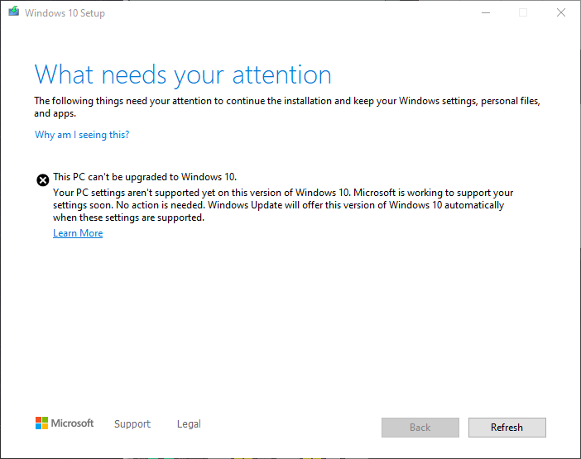This screenshot has height=459, width=581.
Task: Click the four-color Microsoft logo squares
Action: coord(41,423)
